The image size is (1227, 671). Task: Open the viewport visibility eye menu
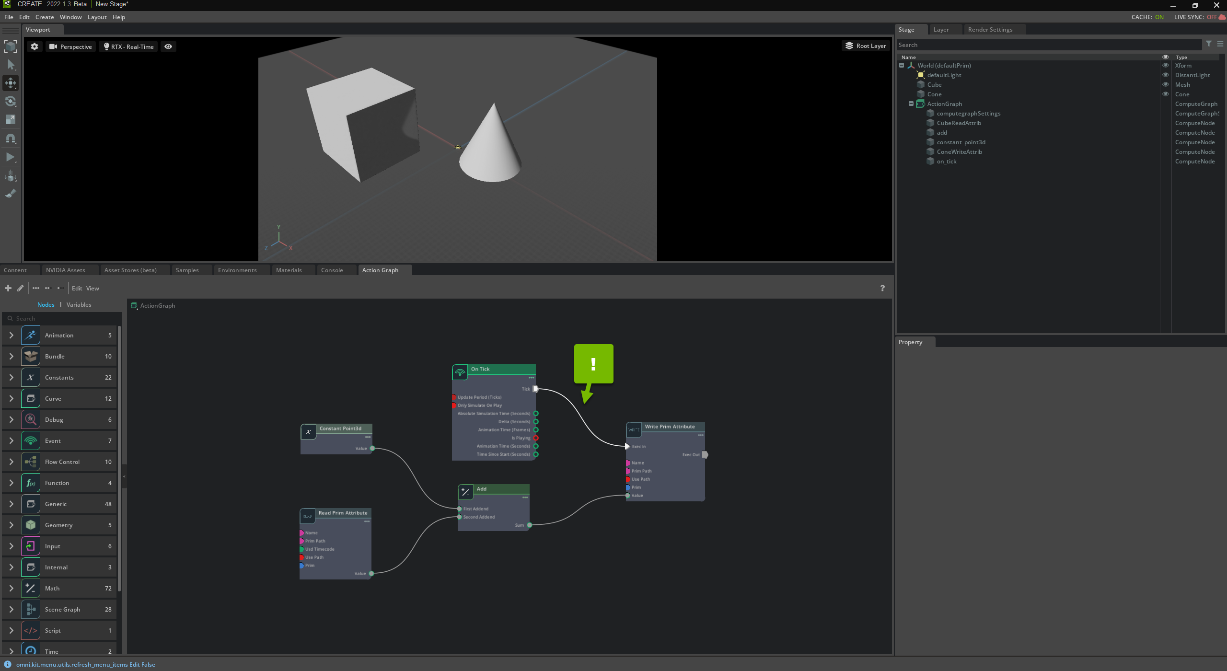click(168, 46)
